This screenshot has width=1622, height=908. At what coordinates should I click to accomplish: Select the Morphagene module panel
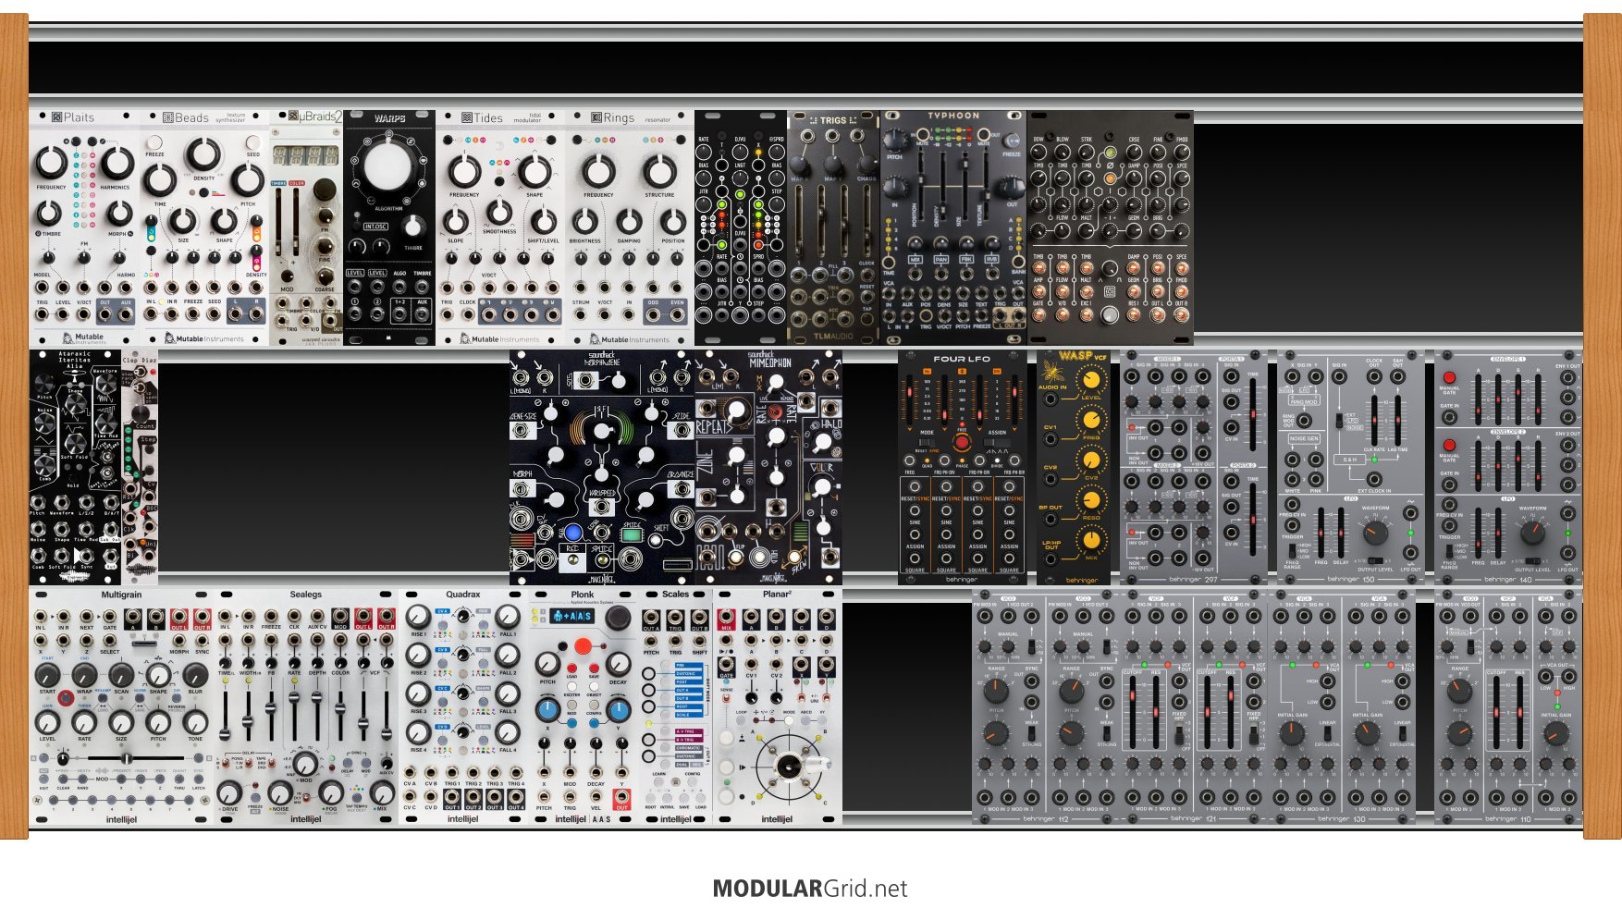602,467
